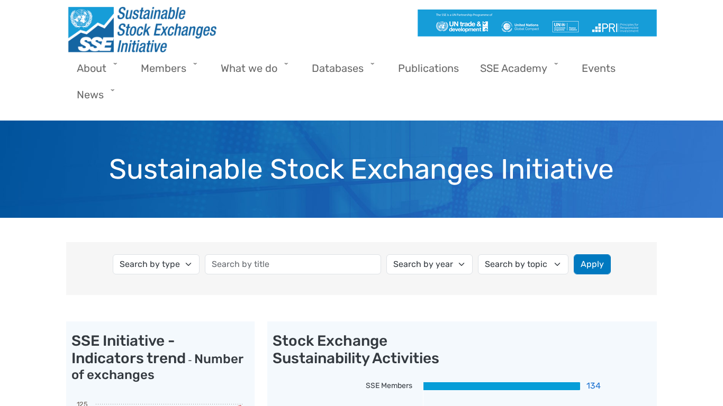The width and height of the screenshot is (723, 406).
Task: Click the Apply filter button
Action: coord(592,264)
